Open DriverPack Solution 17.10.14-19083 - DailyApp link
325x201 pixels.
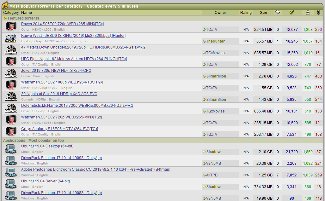[61, 193]
